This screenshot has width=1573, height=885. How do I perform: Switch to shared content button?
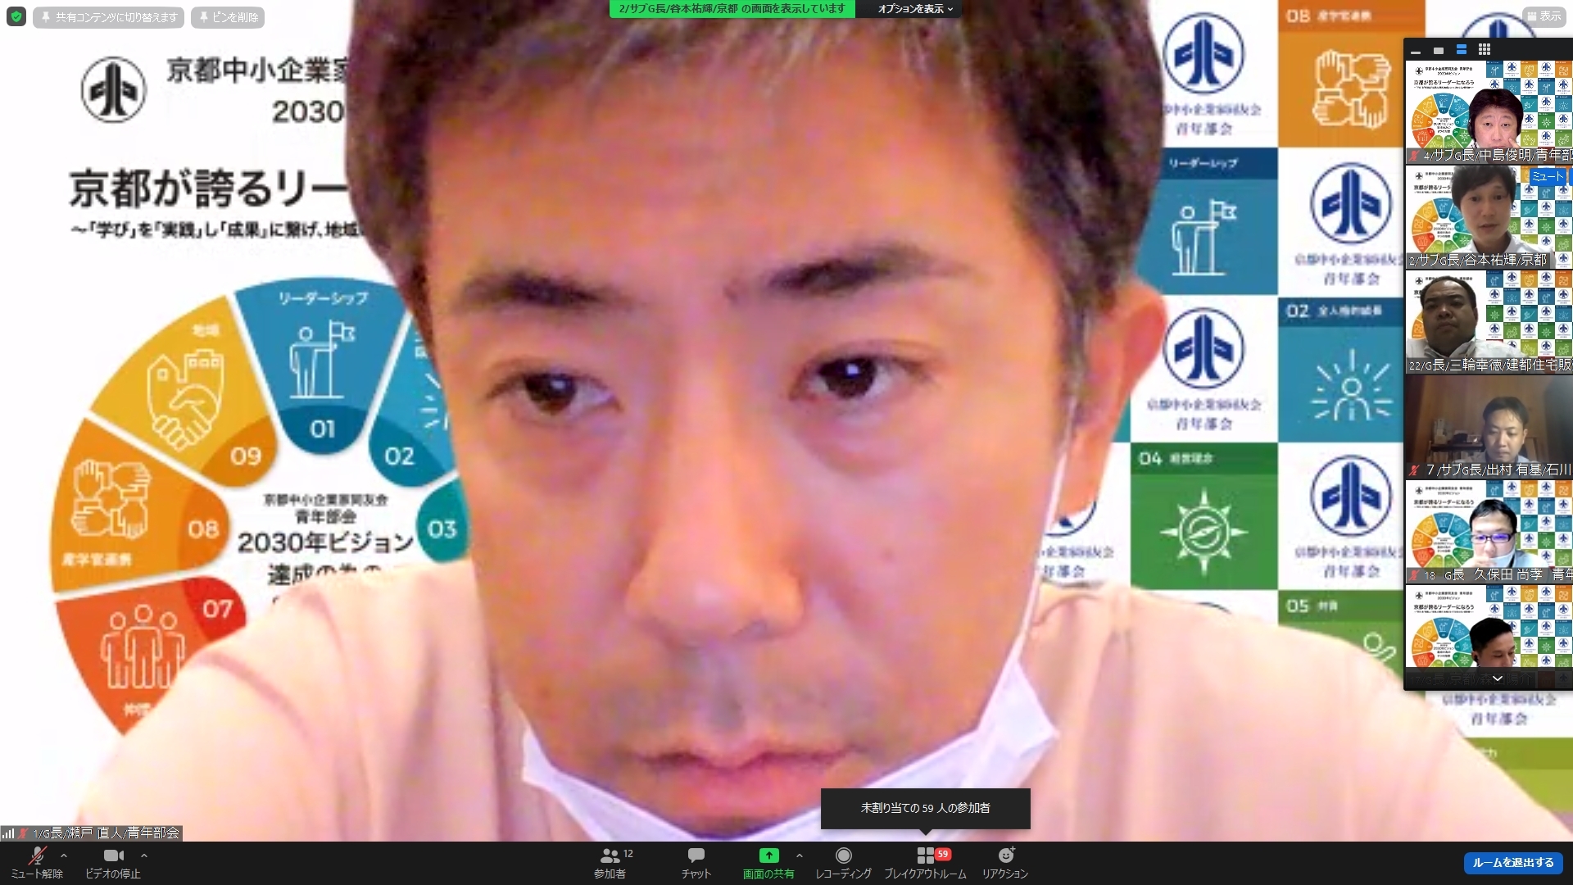[109, 17]
